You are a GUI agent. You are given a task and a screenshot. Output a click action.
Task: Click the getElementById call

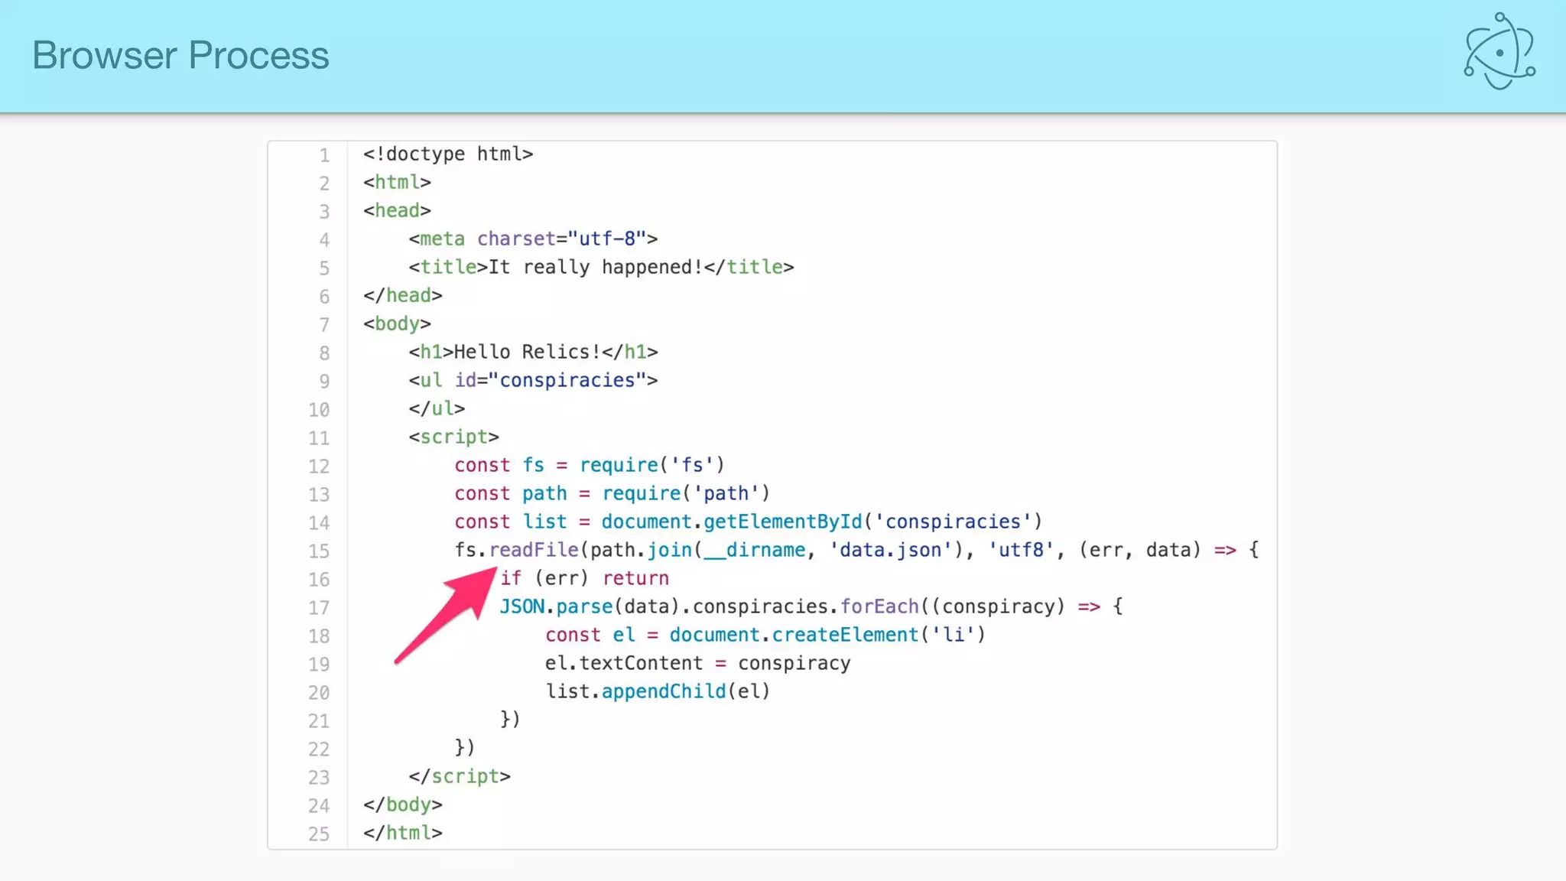781,522
